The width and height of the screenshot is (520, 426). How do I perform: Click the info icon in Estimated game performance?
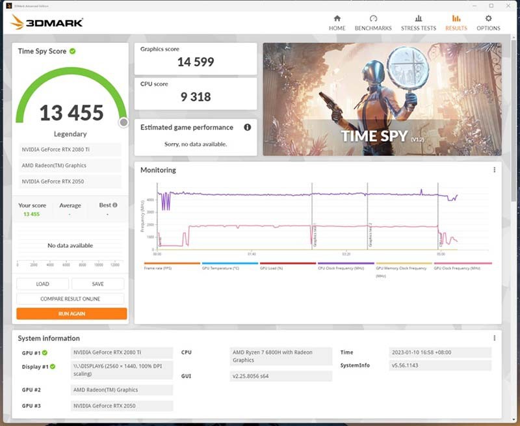(x=248, y=127)
